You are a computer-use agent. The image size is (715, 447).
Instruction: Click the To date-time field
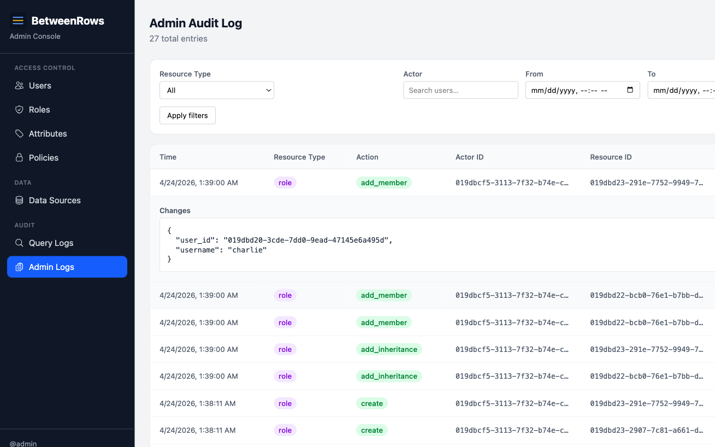tap(681, 90)
